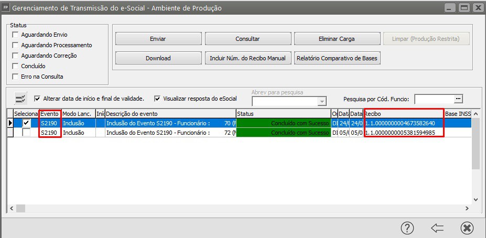Click the Consultar button
The width and height of the screenshot is (486, 238).
tap(247, 39)
